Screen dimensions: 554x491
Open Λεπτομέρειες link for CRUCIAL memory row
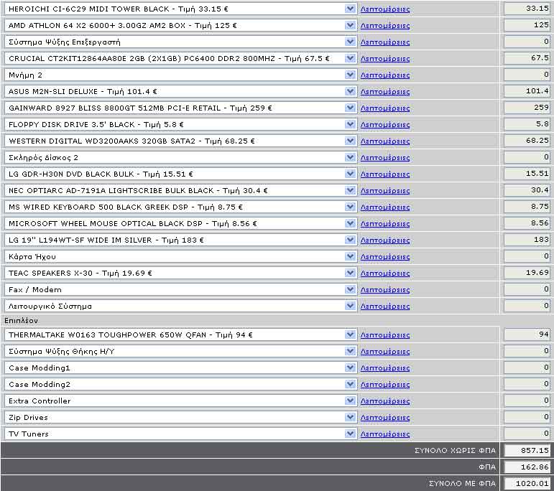click(385, 59)
